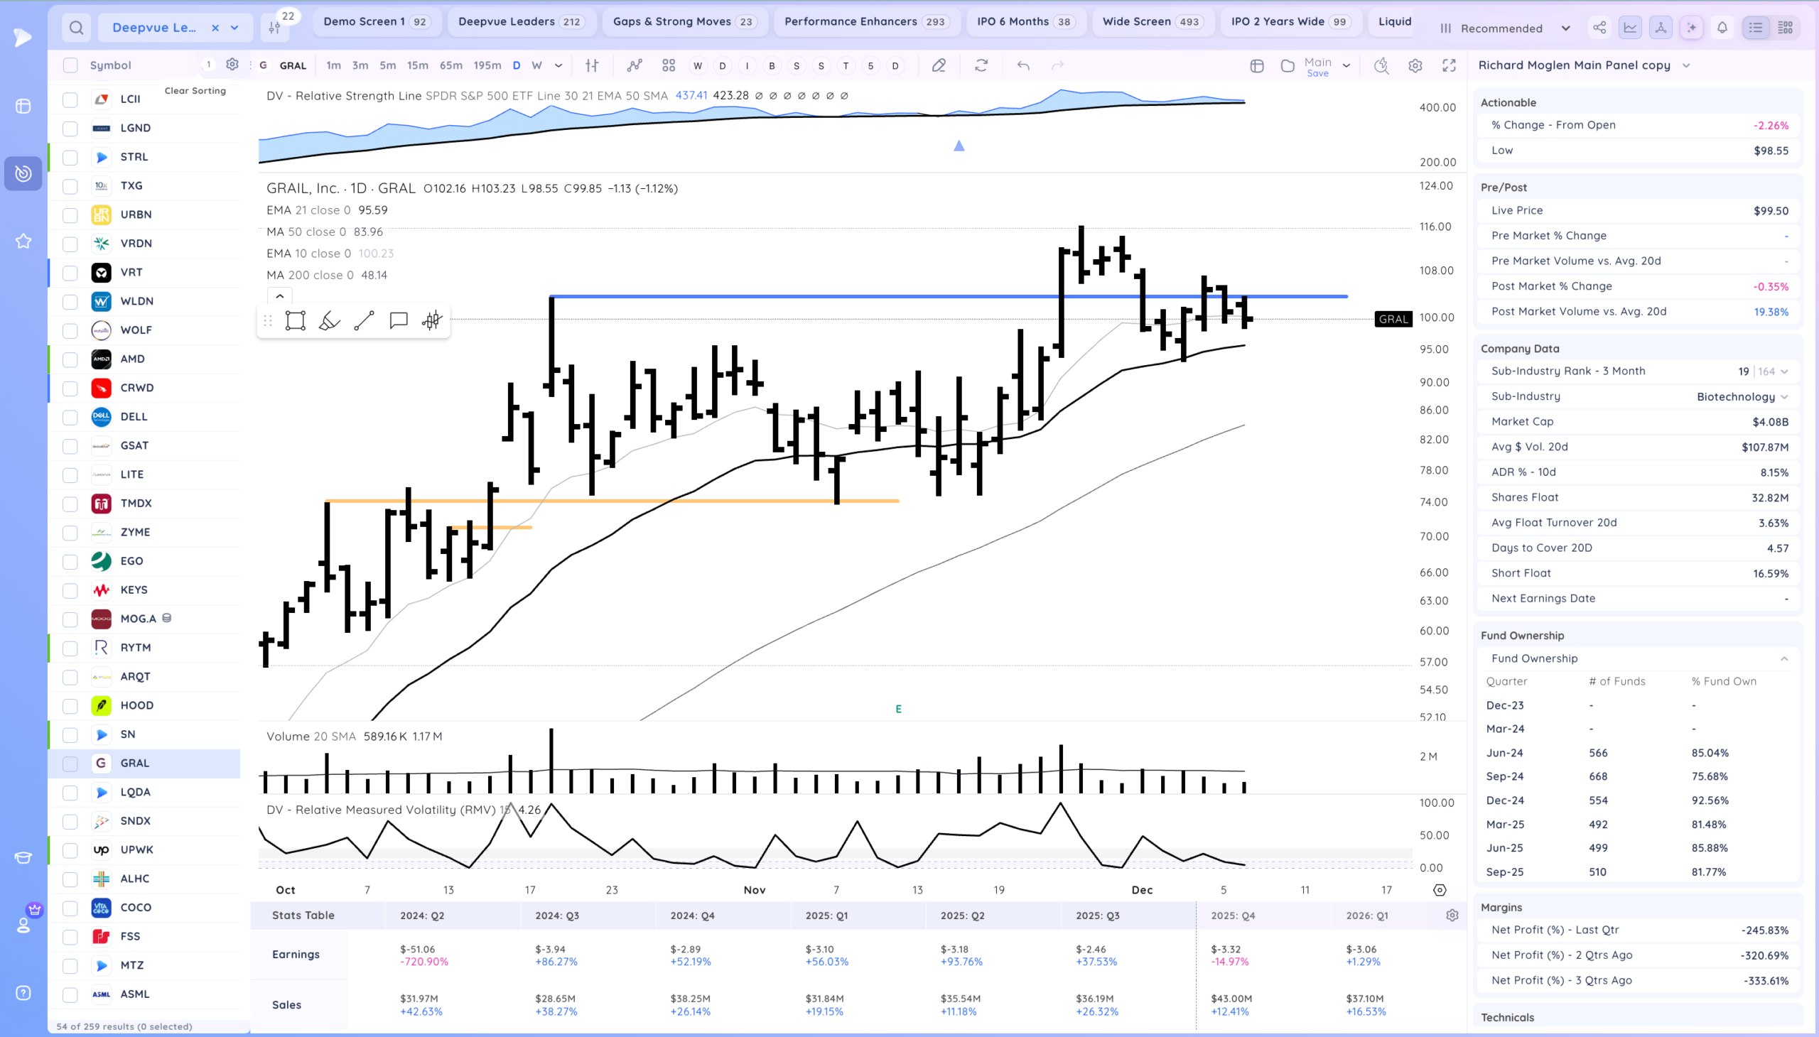Click the undo arrow in chart toolbar
The height and width of the screenshot is (1037, 1819).
(1023, 65)
